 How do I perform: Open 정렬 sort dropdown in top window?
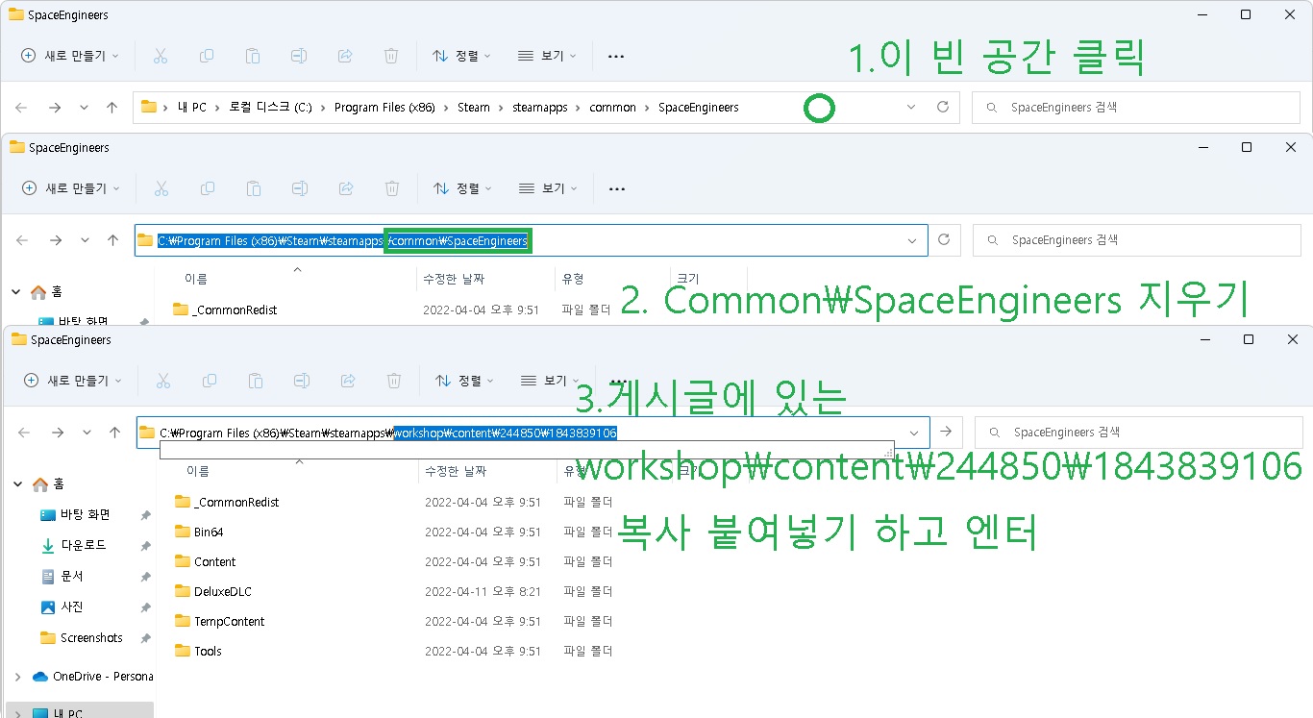pyautogui.click(x=461, y=56)
